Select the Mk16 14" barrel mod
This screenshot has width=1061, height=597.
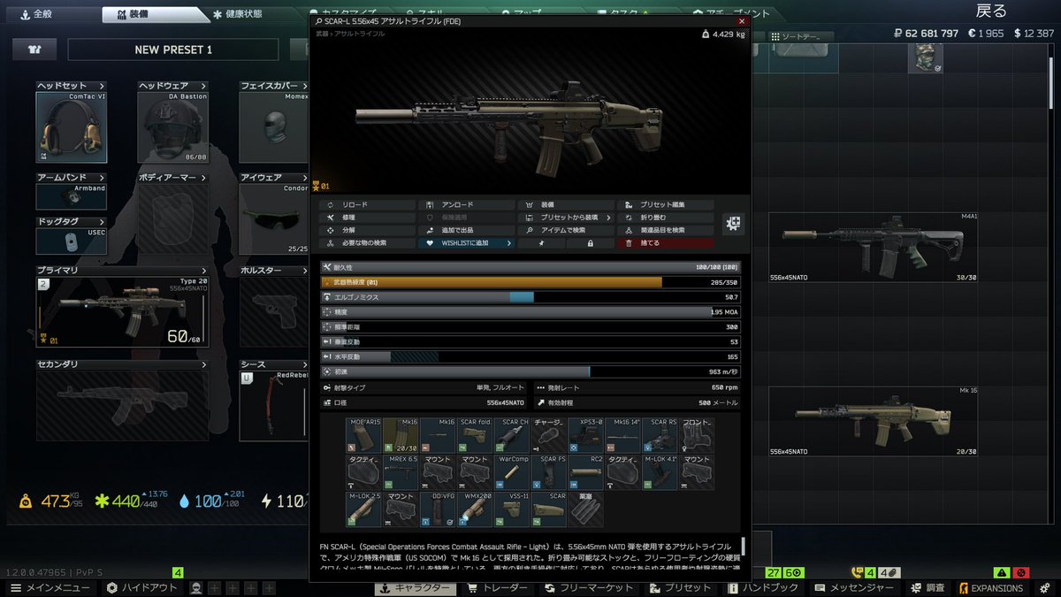[623, 435]
